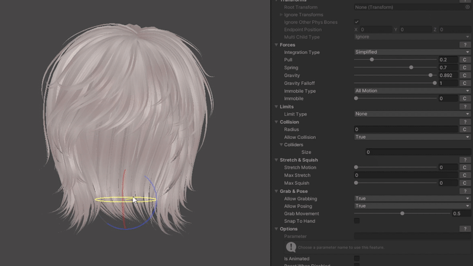The height and width of the screenshot is (266, 473).
Task: Open the Allow Grabbing dropdown
Action: click(412, 199)
